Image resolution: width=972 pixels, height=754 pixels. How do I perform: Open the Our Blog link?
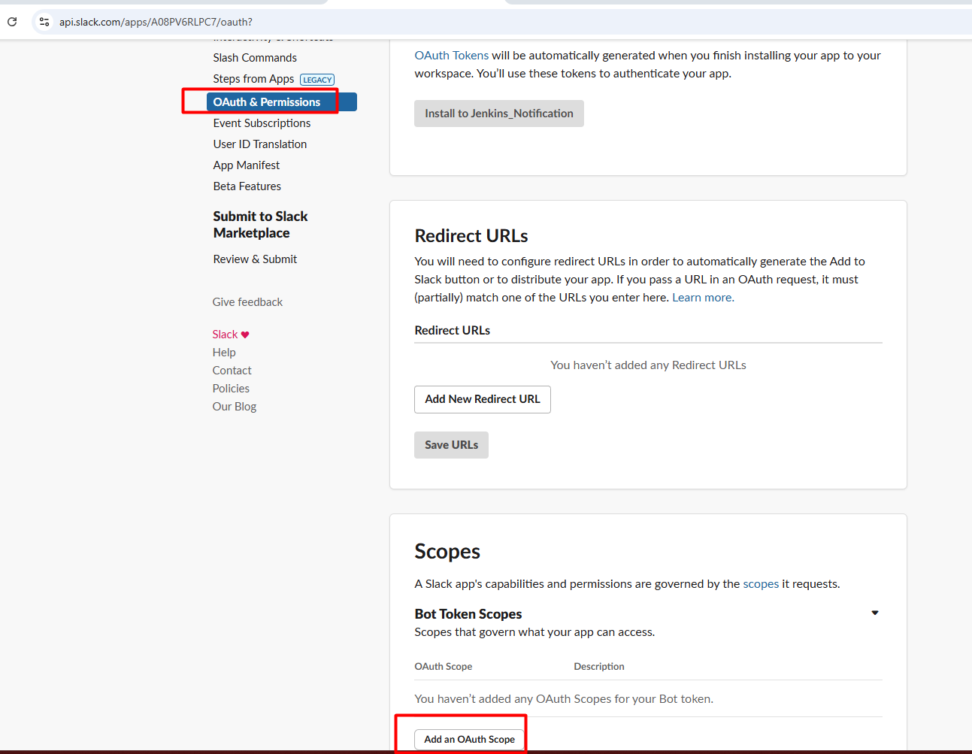pyautogui.click(x=235, y=407)
